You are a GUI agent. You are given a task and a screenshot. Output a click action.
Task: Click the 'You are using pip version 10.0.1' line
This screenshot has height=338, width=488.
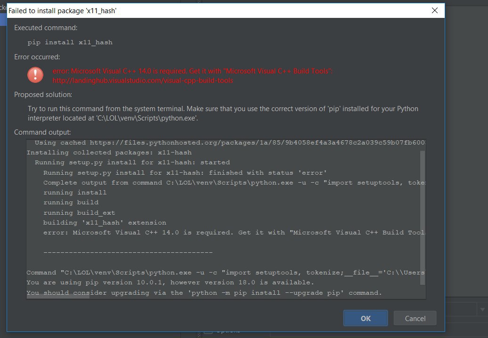[170, 282]
